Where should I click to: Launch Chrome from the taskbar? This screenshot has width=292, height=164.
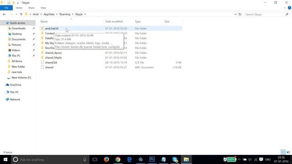[118, 159]
